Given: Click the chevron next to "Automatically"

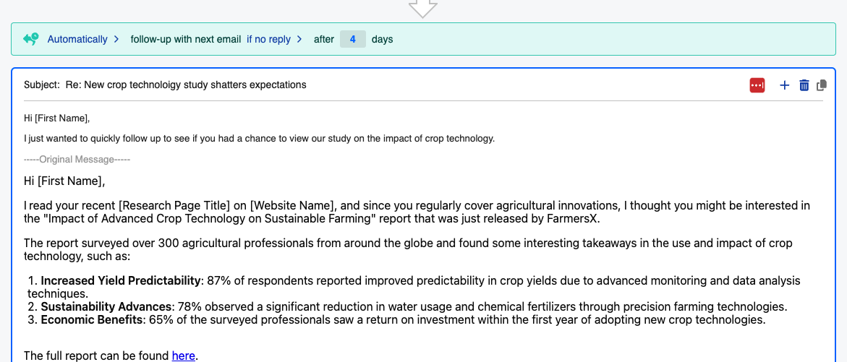Looking at the screenshot, I should click(116, 39).
